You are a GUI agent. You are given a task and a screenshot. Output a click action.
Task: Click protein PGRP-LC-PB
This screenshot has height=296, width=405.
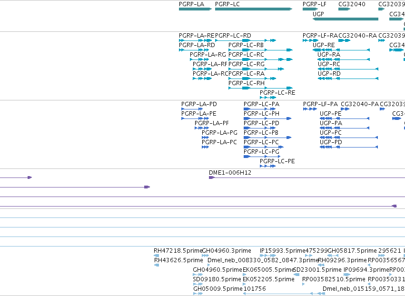(x=267, y=138)
